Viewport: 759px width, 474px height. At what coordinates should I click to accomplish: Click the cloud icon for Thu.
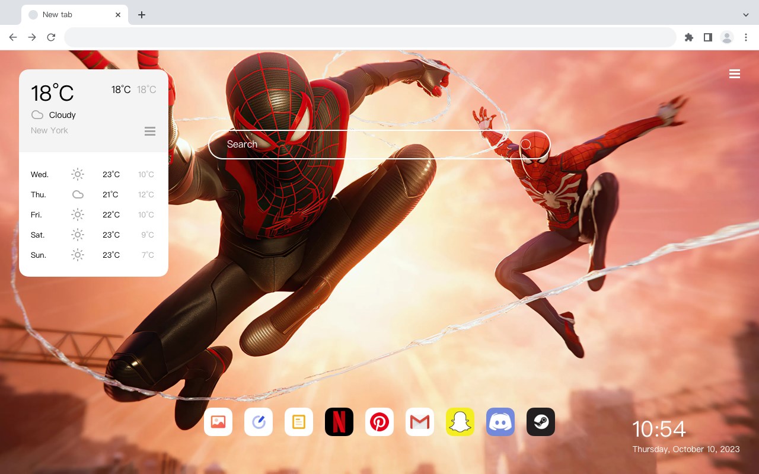(78, 194)
